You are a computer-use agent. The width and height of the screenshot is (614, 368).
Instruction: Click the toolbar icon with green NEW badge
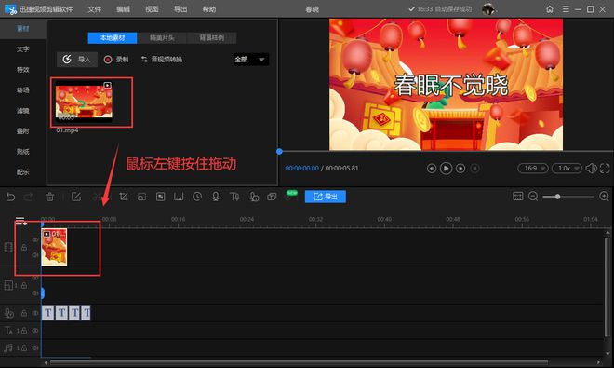point(290,196)
